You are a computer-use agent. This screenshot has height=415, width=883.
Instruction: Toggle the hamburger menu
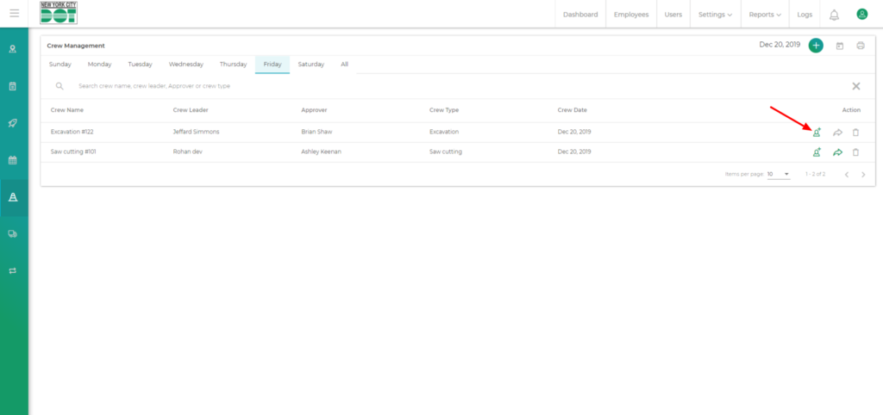[x=15, y=14]
